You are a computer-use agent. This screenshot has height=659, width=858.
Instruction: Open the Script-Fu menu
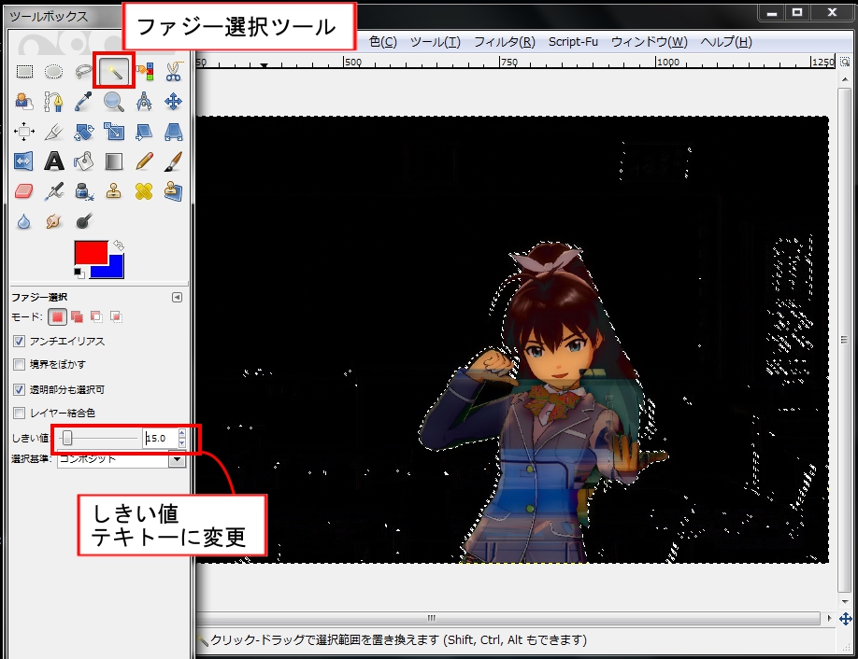pyautogui.click(x=573, y=42)
